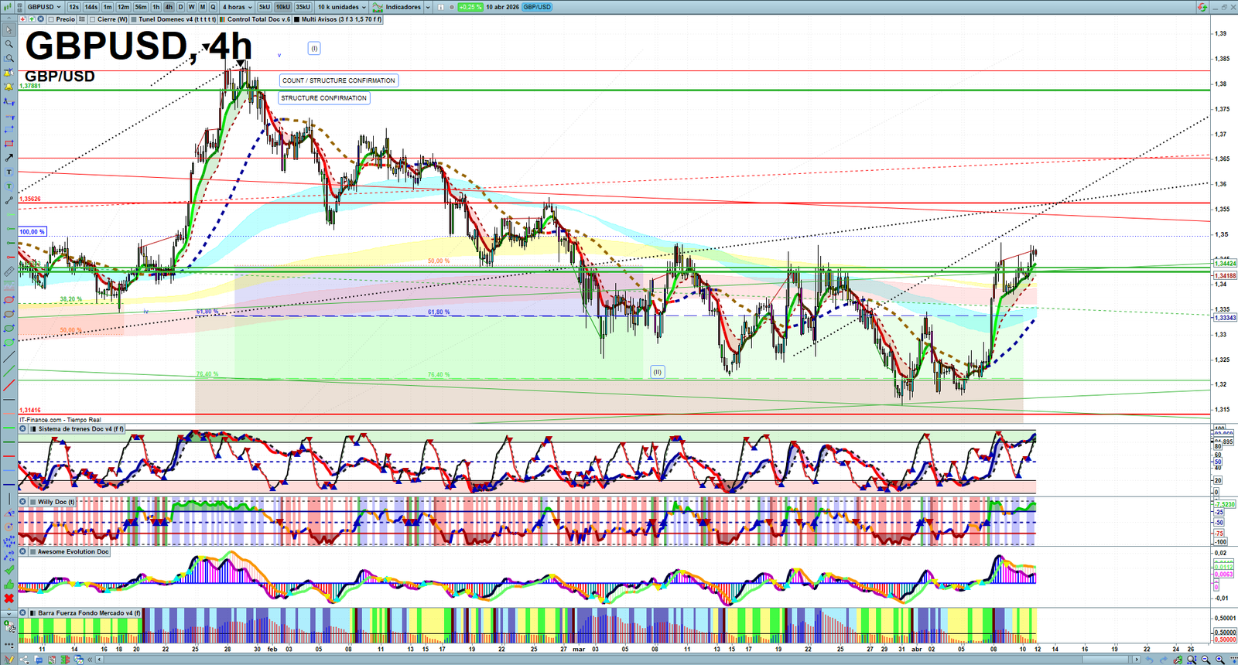
Task: Open the GBPUSD symbol dropdown
Action: click(44, 7)
